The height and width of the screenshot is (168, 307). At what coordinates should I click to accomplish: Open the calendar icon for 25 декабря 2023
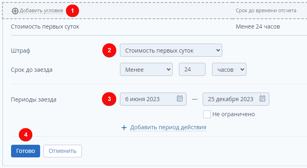(x=262, y=99)
